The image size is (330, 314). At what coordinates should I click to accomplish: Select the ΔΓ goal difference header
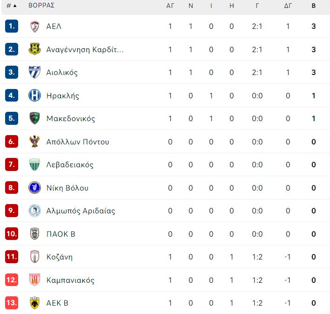pyautogui.click(x=288, y=6)
